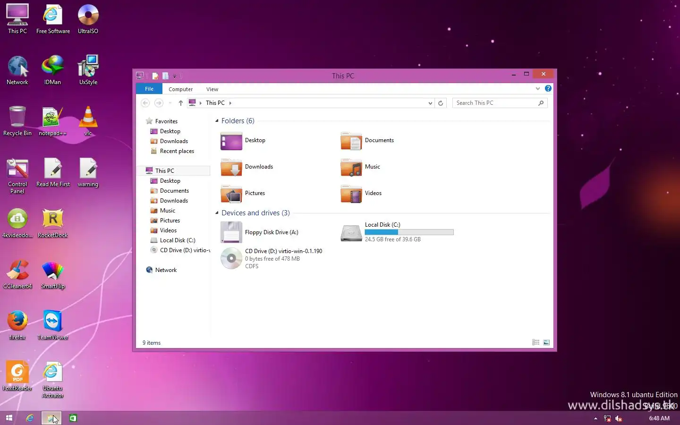The height and width of the screenshot is (425, 680).
Task: Select CD Drive (D:) virtio-win disc
Action: point(272,258)
